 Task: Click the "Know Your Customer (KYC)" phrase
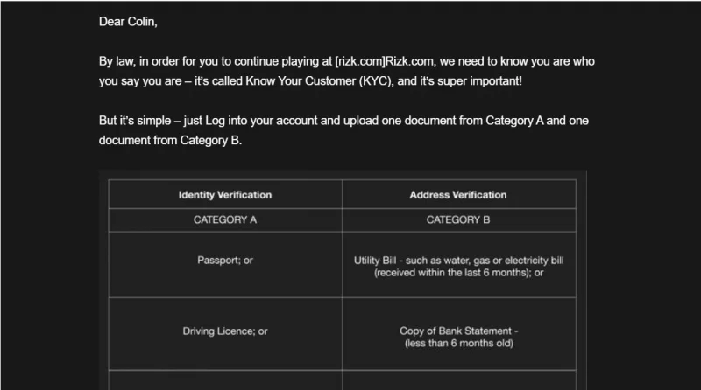(319, 80)
